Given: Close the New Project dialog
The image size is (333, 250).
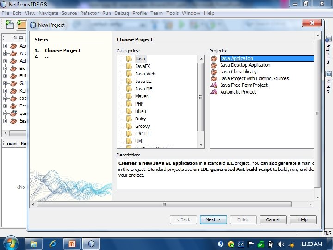Looking at the screenshot, I should click(312, 23).
